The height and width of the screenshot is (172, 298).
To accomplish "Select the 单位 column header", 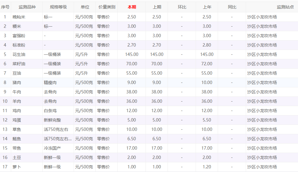I will click(85, 7).
